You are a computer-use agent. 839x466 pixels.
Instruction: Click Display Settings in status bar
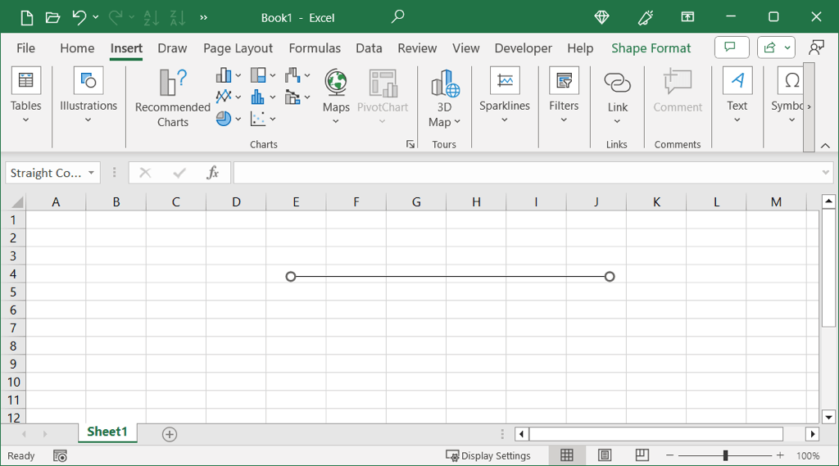pos(488,455)
